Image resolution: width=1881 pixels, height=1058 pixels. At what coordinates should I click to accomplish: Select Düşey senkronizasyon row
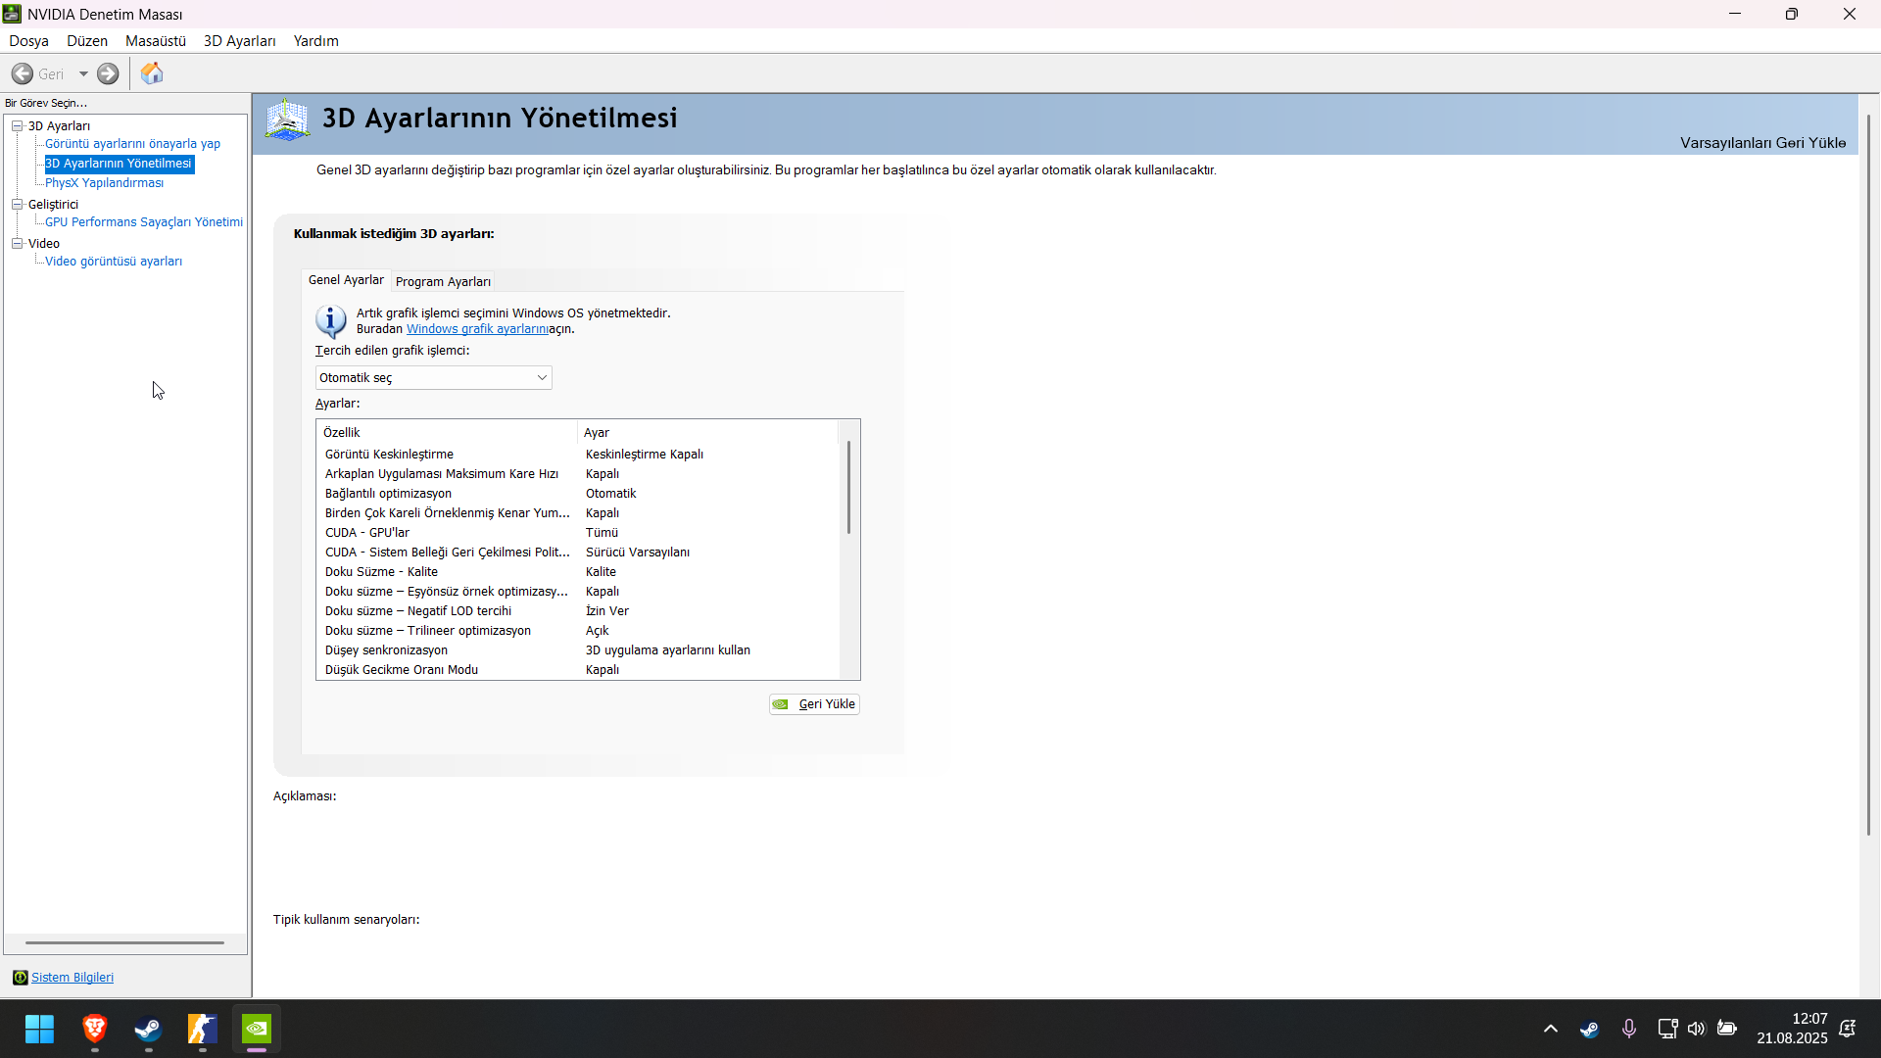pos(580,650)
